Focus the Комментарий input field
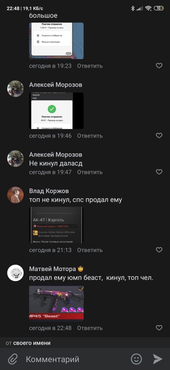 75,359
